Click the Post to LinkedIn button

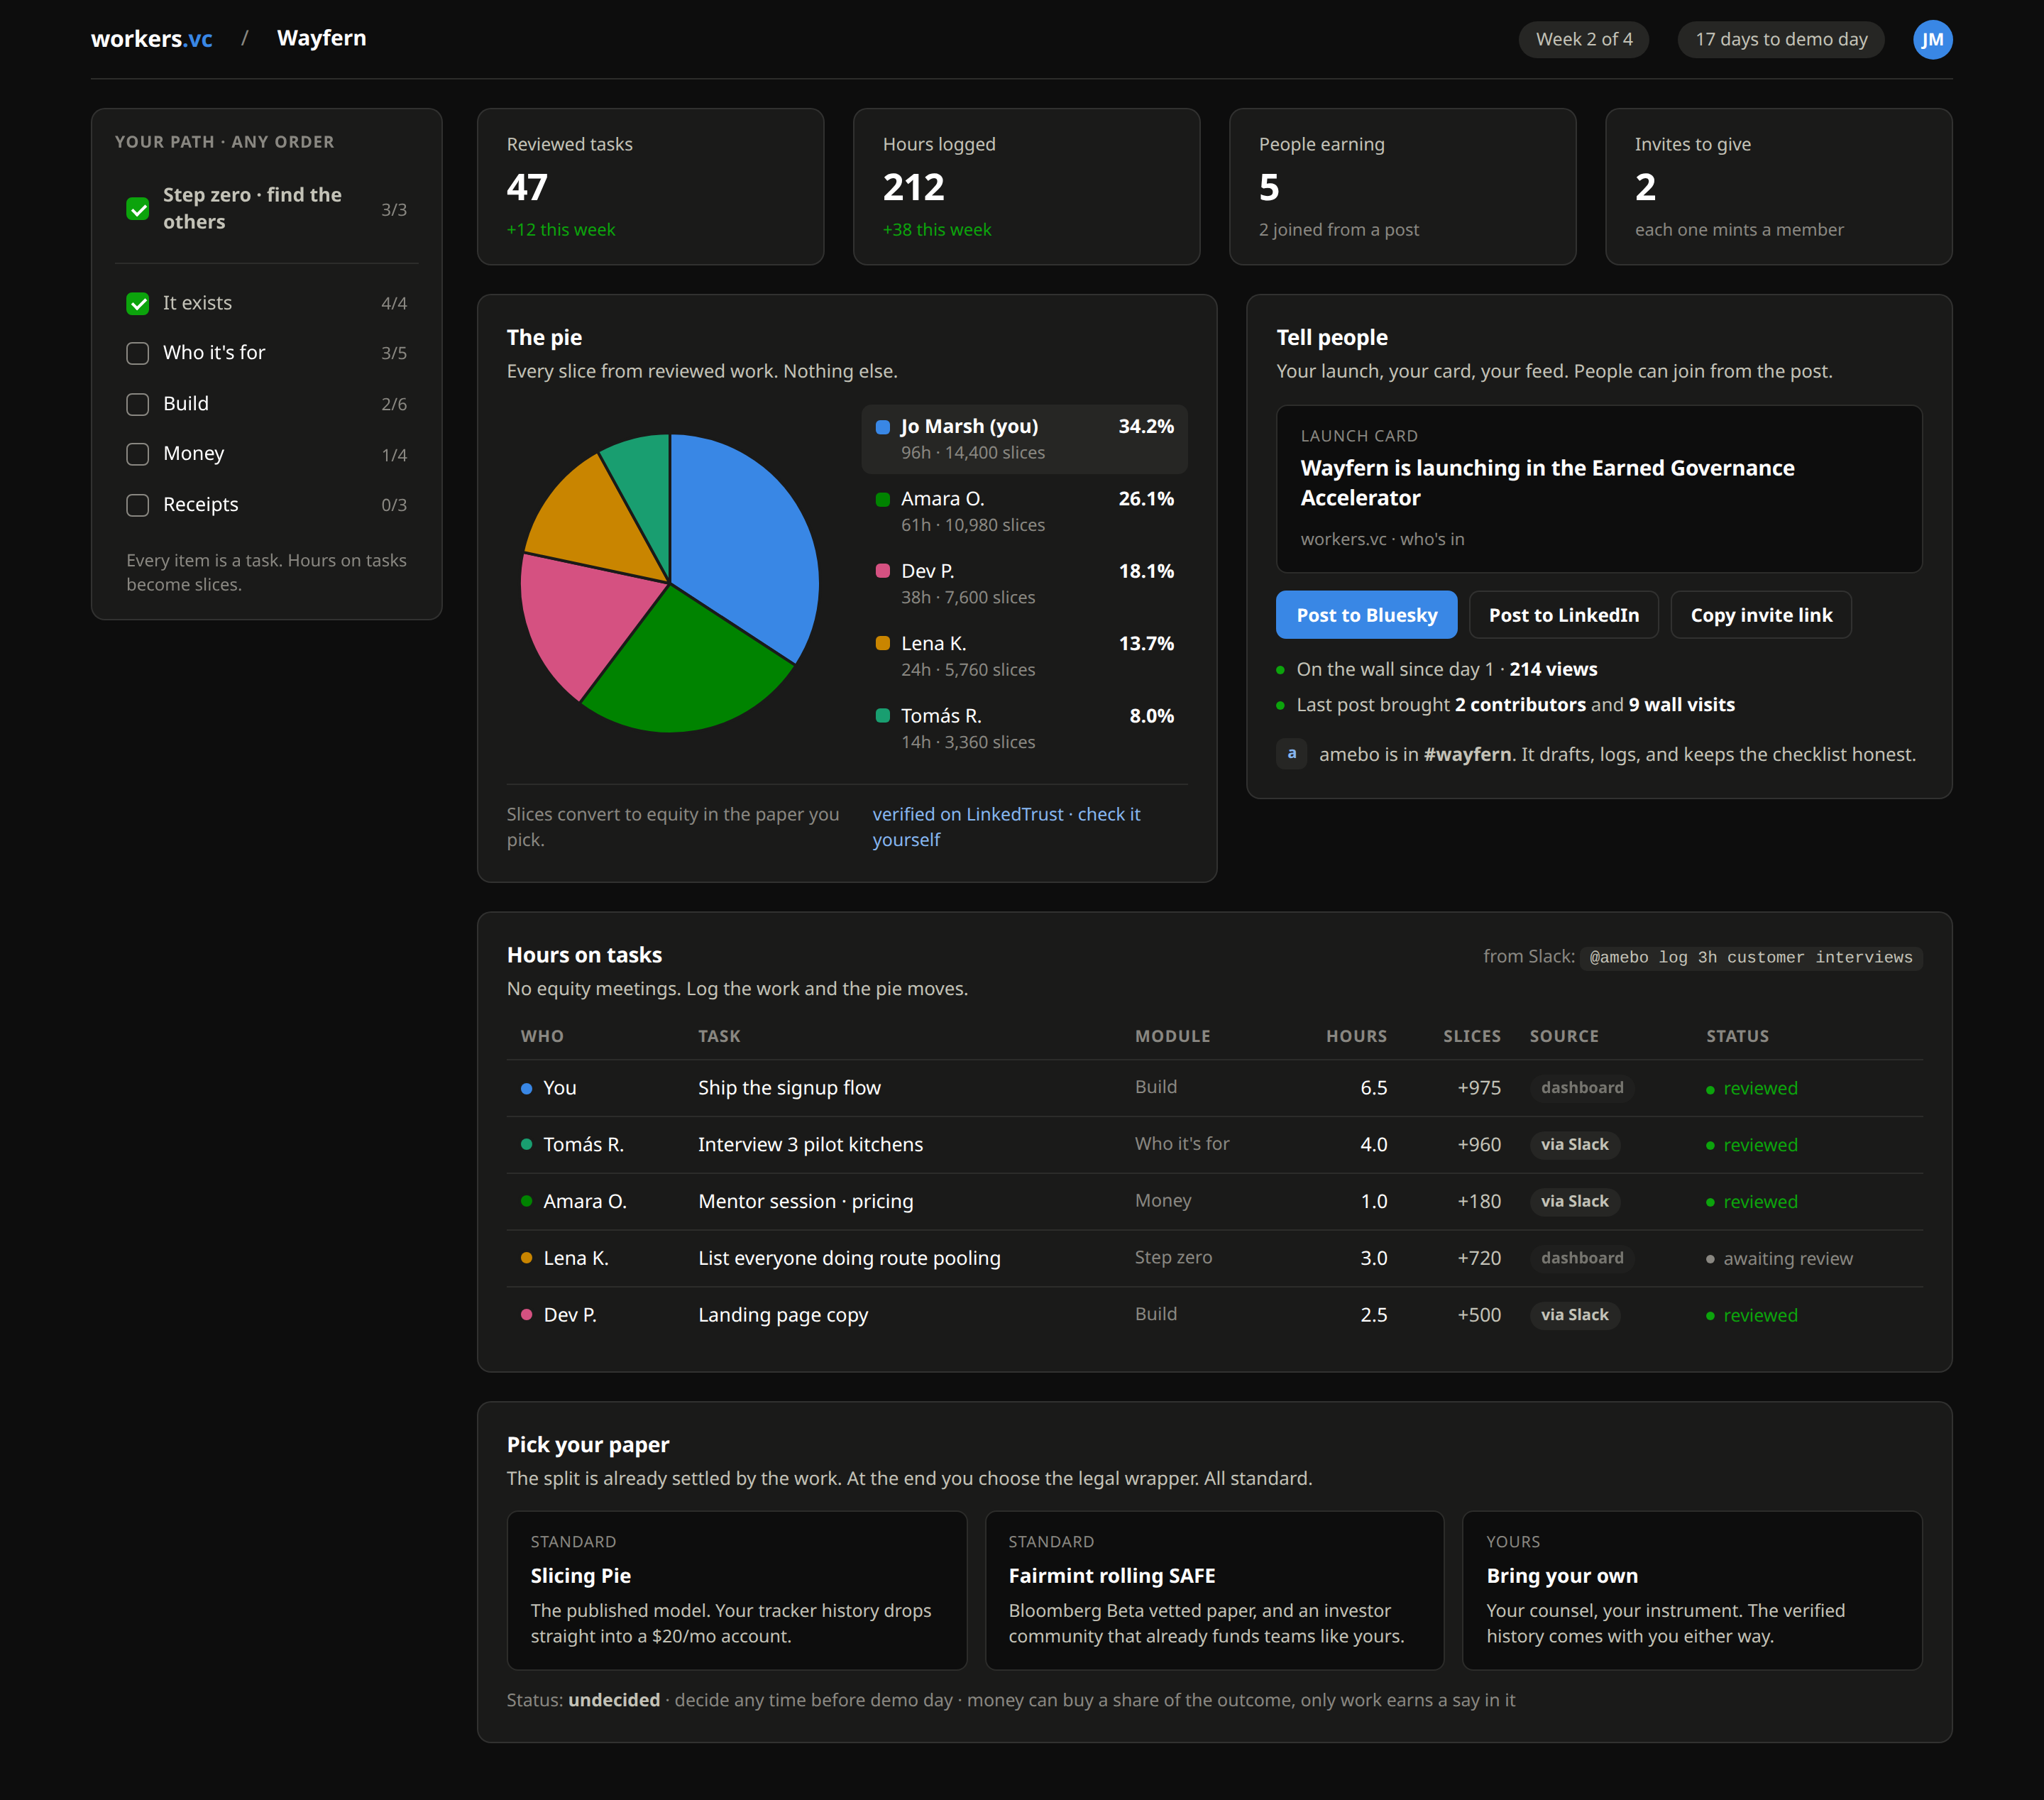coord(1563,615)
